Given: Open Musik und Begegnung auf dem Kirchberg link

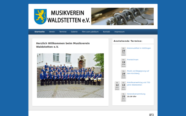Looking at the screenshot, I should pyautogui.click(x=138, y=72).
